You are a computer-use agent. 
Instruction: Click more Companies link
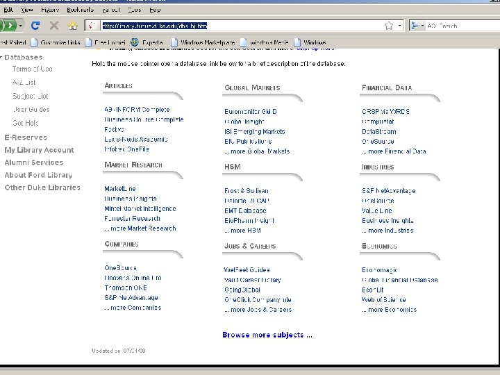(133, 308)
